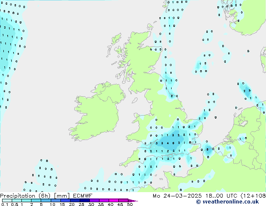Click the '18..00 UTC' time text
Image resolution: width=266 pixels, height=206 pixels.
(x=221, y=196)
